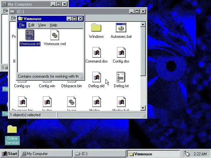This screenshot has width=211, height=158.
Task: Open the Windows folder icon
Action: pyautogui.click(x=96, y=28)
